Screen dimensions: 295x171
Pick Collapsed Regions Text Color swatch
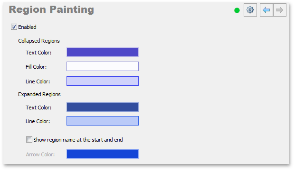[x=103, y=52]
